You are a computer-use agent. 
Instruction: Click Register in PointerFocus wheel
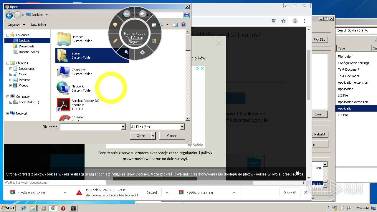click(x=135, y=42)
